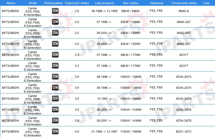Click MITSUBISHI in the 4M40-A row

10,11
